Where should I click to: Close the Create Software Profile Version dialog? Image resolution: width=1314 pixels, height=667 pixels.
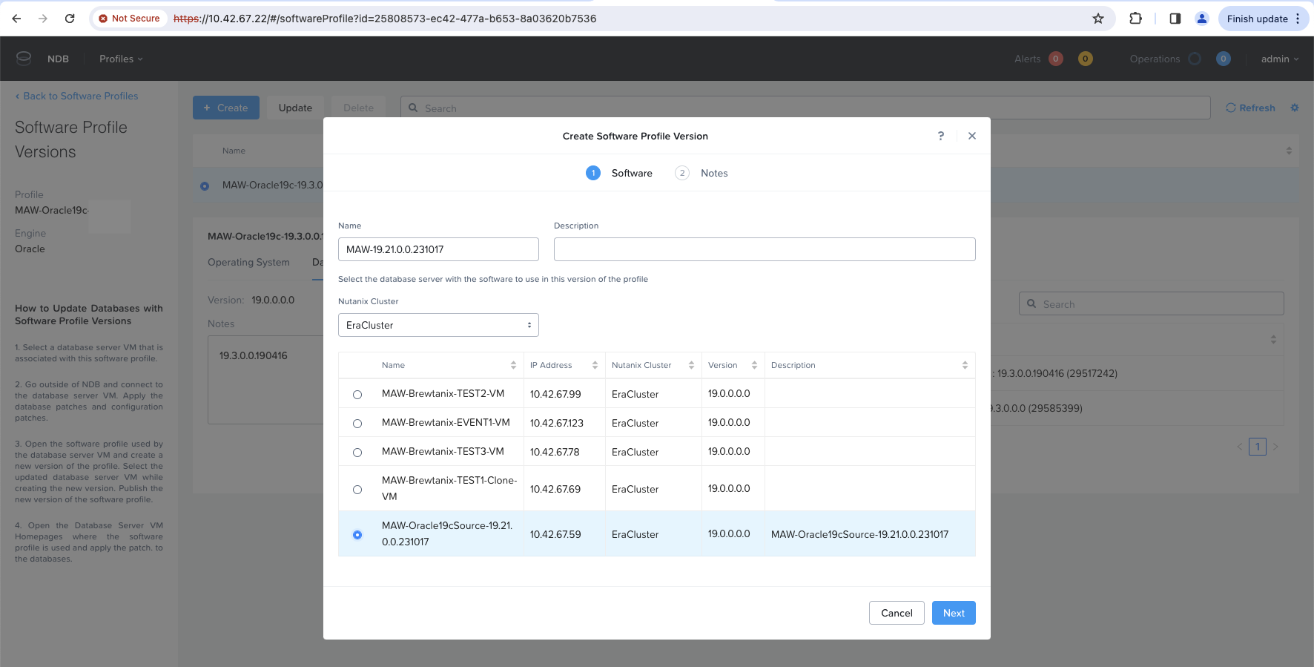[972, 136]
